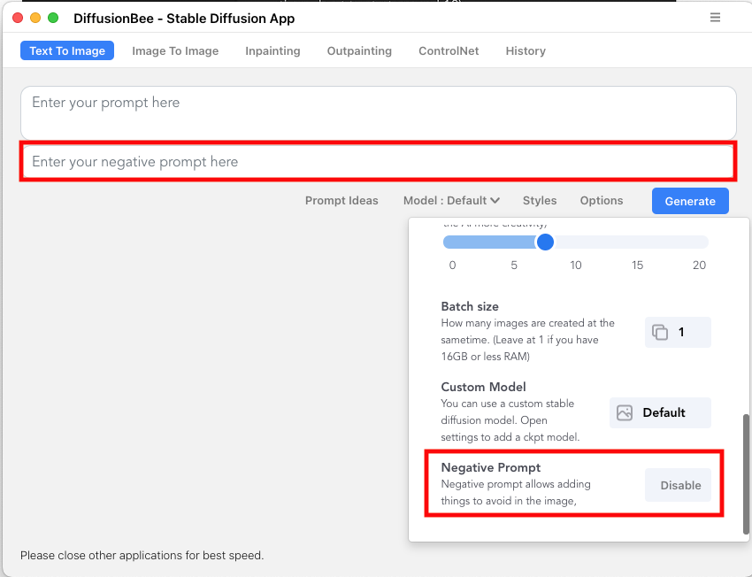Select the Outpainting tab
This screenshot has width=752, height=577.
point(359,50)
